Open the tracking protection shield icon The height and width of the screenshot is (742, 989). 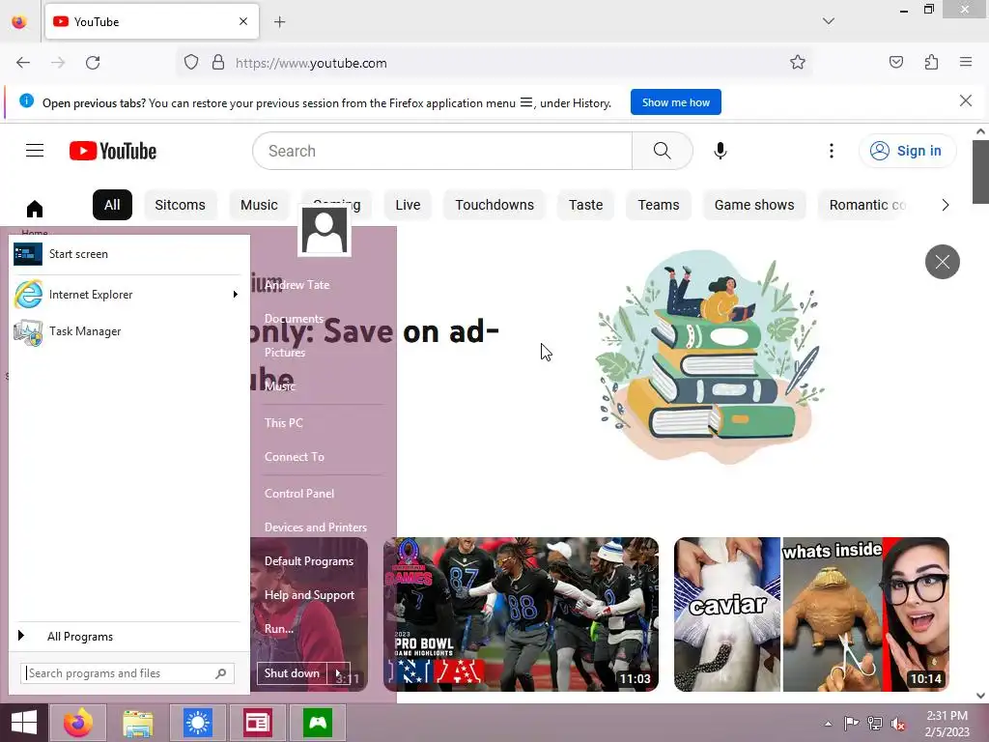[x=191, y=63]
